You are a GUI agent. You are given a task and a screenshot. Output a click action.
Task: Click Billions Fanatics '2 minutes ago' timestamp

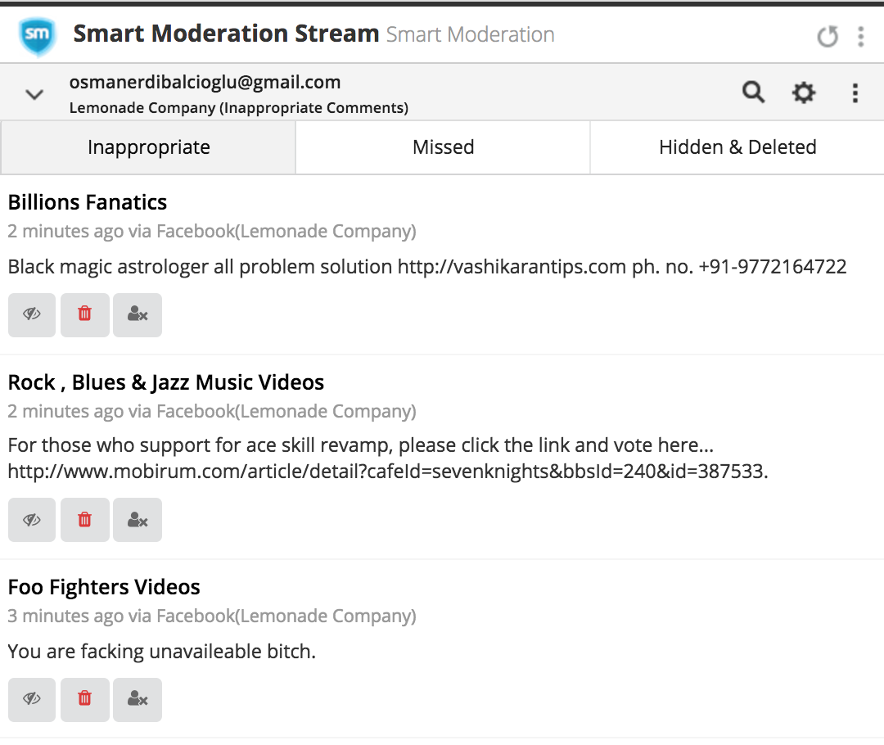pos(211,231)
